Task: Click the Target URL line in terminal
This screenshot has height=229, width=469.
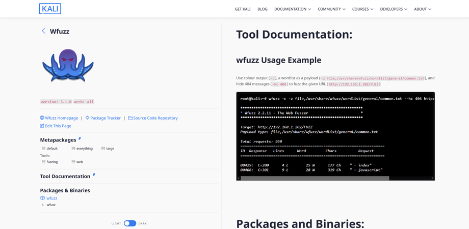Action: pos(276,127)
